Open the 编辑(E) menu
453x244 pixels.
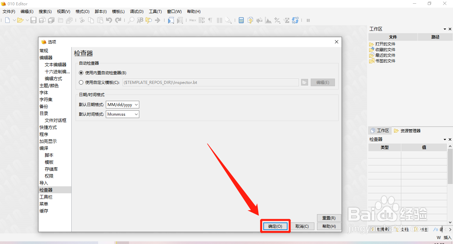(27, 11)
